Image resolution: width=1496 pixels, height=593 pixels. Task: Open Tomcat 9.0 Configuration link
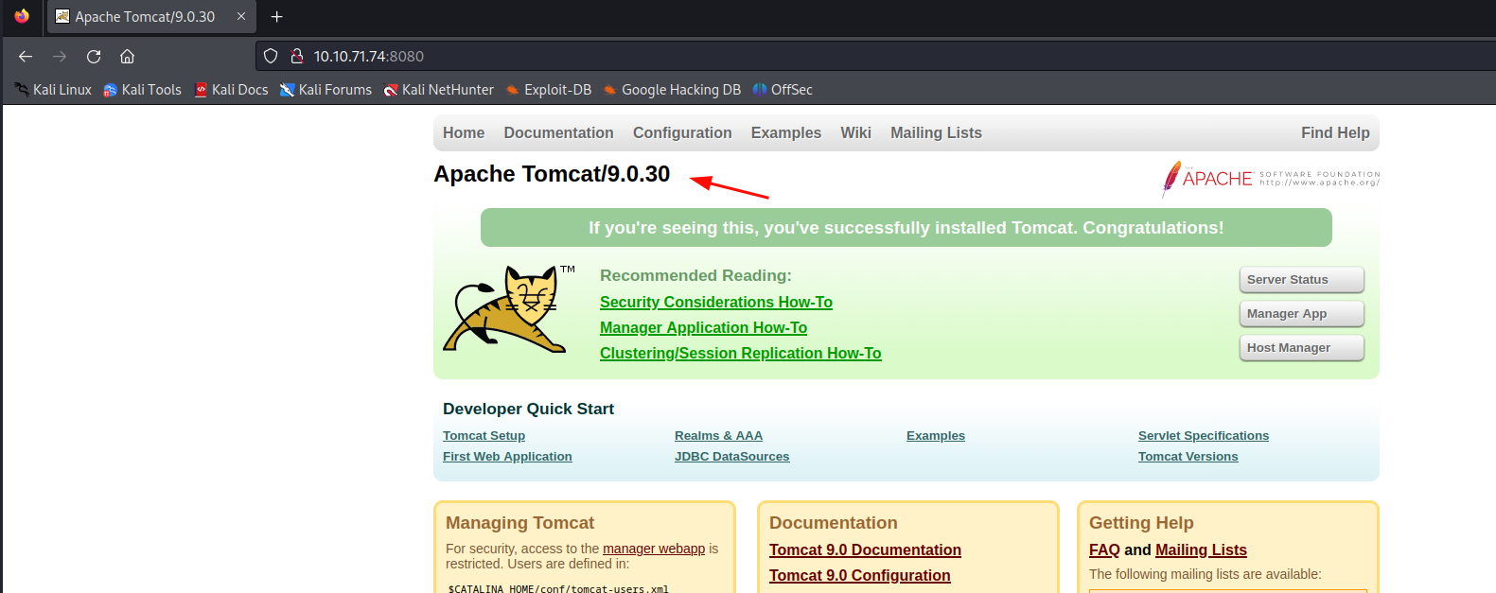pyautogui.click(x=859, y=576)
